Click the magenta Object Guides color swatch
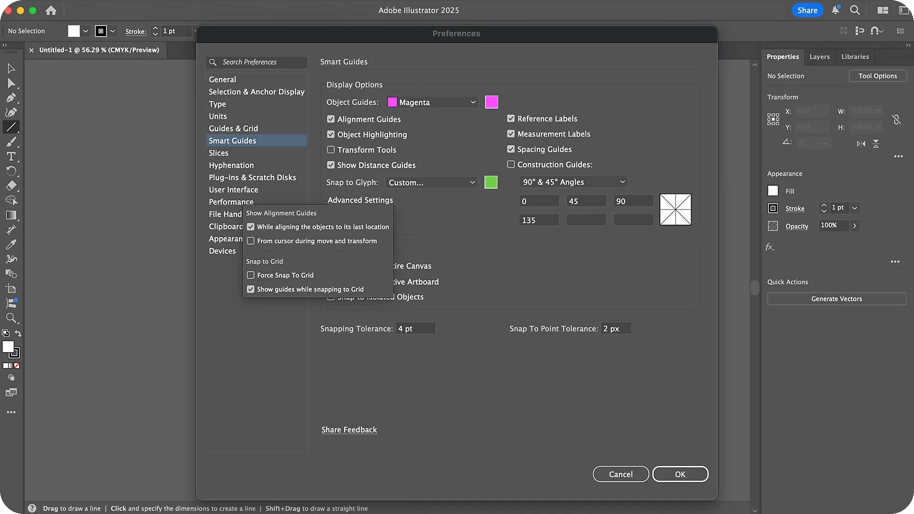Screen dimensions: 914x514 491,102
